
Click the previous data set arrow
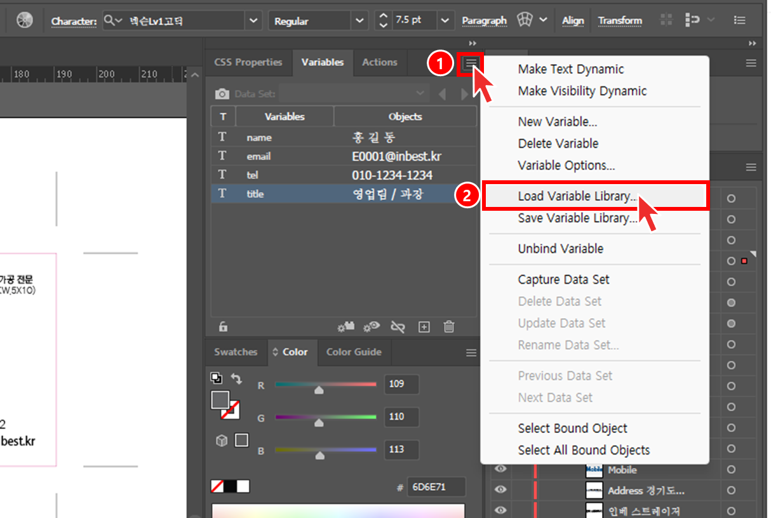pyautogui.click(x=443, y=94)
